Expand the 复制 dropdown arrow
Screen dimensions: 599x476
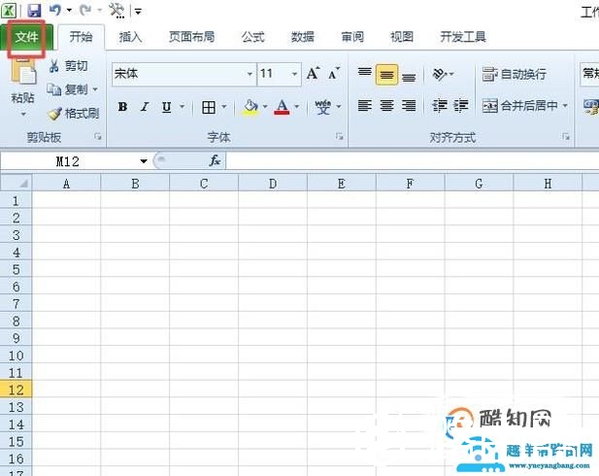pos(95,89)
